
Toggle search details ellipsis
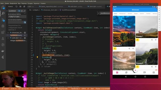[x=25, y=13]
